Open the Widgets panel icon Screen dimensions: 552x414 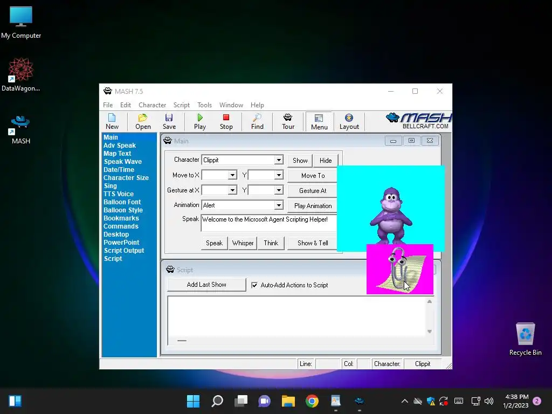click(x=15, y=401)
